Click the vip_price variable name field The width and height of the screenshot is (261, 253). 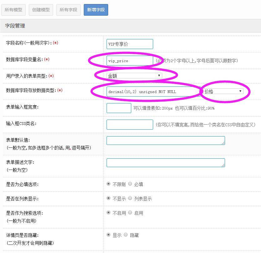pos(130,61)
